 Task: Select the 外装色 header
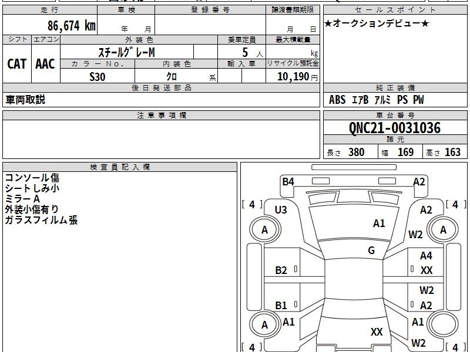click(x=139, y=39)
